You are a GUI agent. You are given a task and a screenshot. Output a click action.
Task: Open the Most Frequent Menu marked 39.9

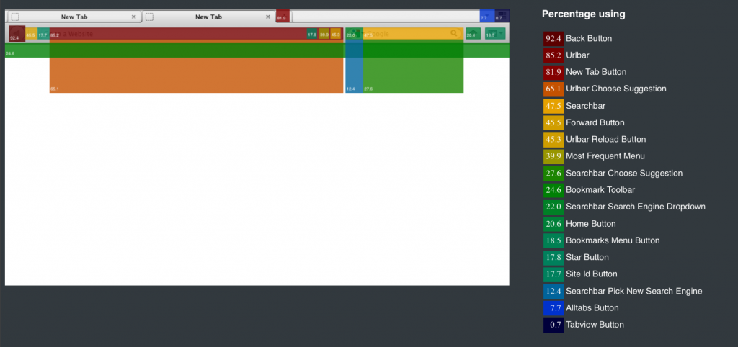[324, 34]
